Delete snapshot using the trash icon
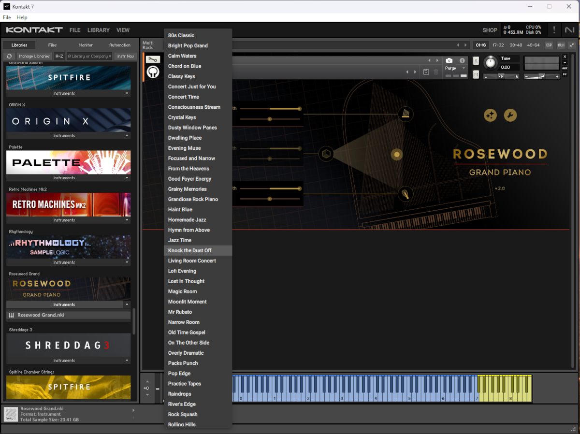The height and width of the screenshot is (434, 580). point(436,72)
